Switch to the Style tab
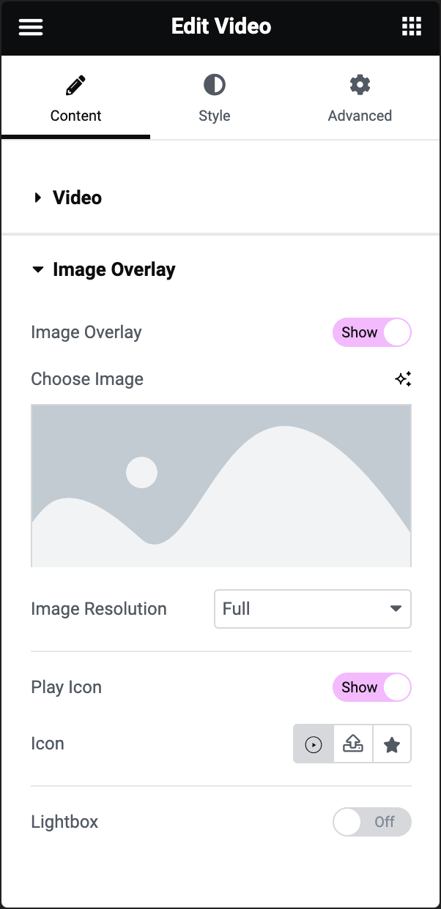Screen dimensions: 441x909 click(214, 97)
